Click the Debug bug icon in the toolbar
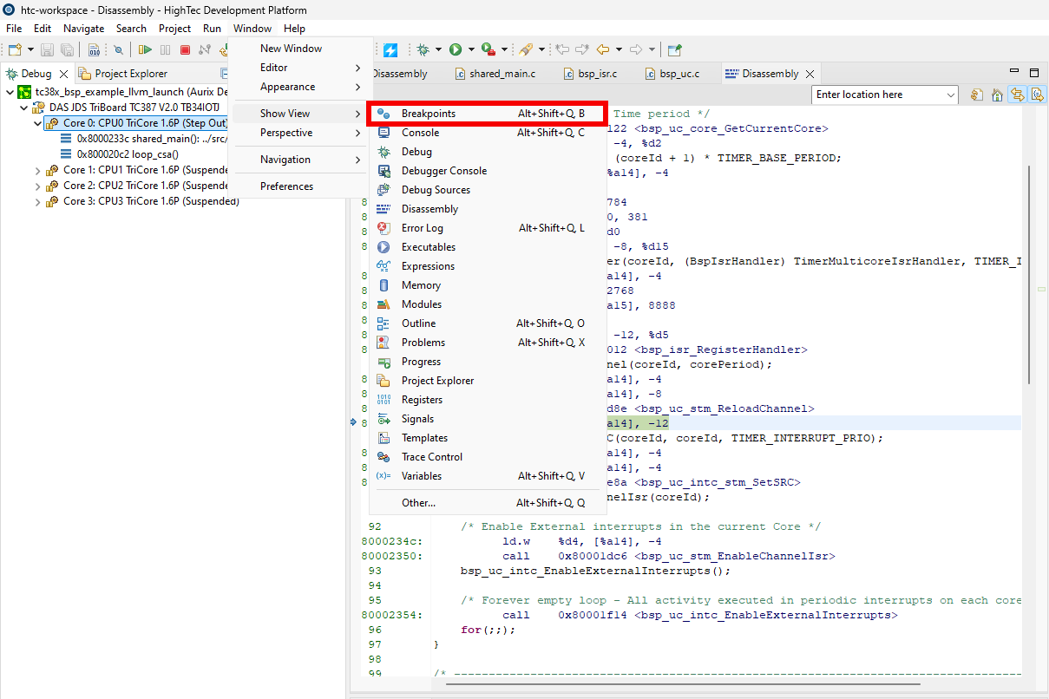Viewport: 1049px width, 699px height. pyautogui.click(x=423, y=50)
